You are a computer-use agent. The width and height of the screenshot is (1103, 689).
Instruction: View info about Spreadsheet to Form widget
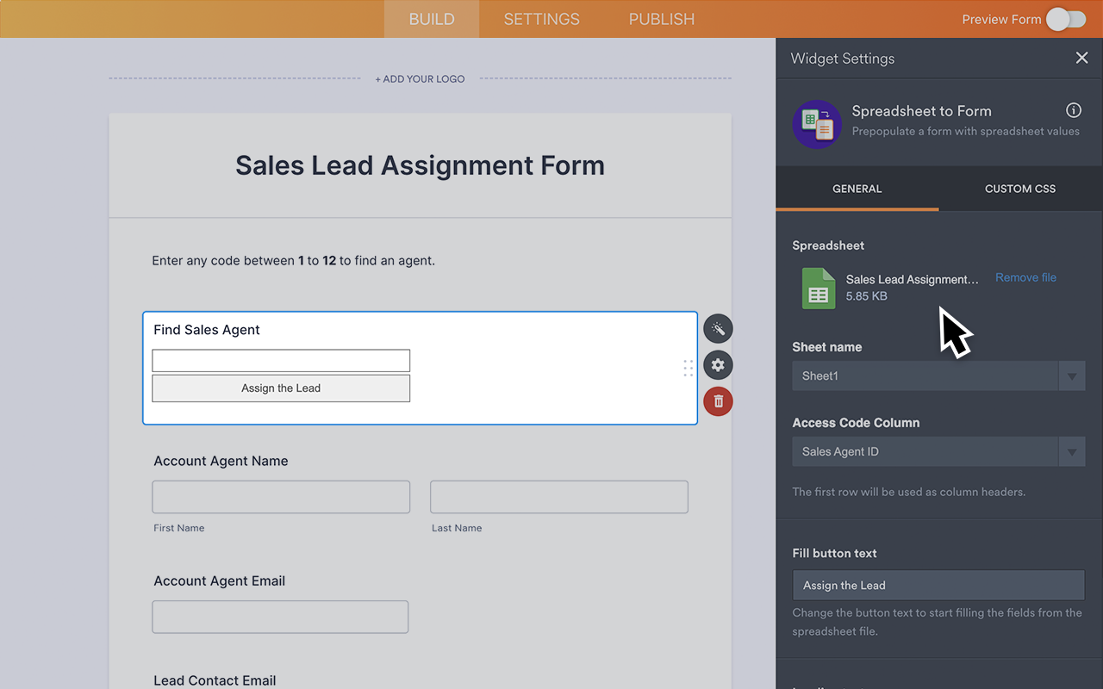coord(1073,110)
